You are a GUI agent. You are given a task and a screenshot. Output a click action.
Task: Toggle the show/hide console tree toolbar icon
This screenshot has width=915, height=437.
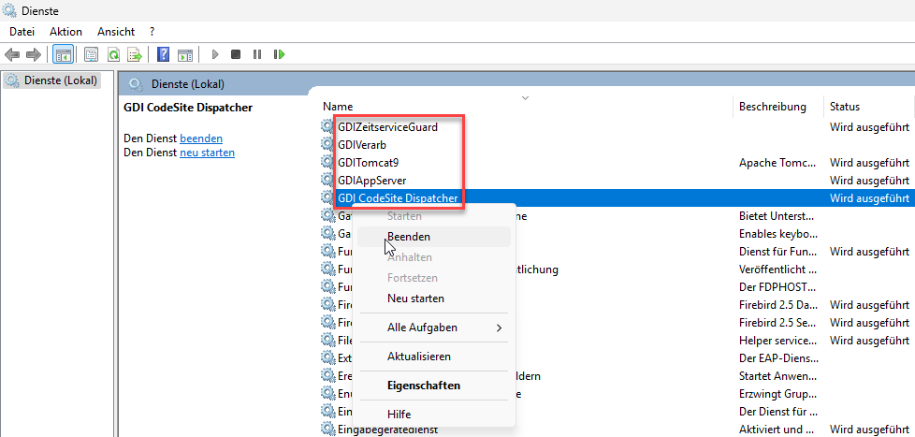63,55
